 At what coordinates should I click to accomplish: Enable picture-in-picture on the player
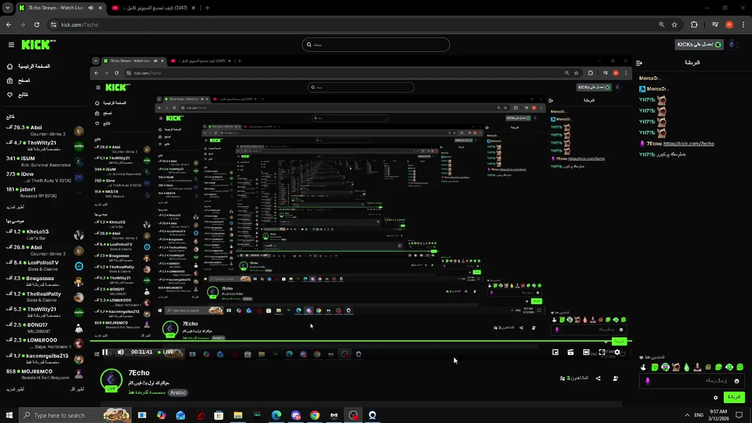pyautogui.click(x=555, y=352)
